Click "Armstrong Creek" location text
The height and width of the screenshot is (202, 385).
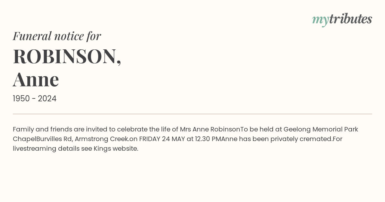click(102, 139)
